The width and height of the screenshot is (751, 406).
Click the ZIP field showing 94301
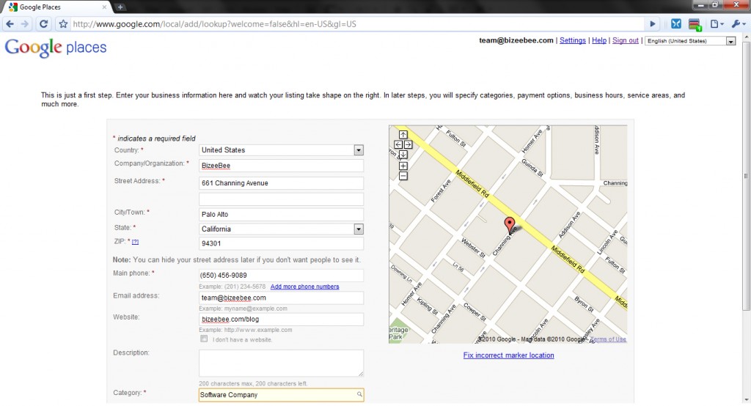click(x=281, y=244)
